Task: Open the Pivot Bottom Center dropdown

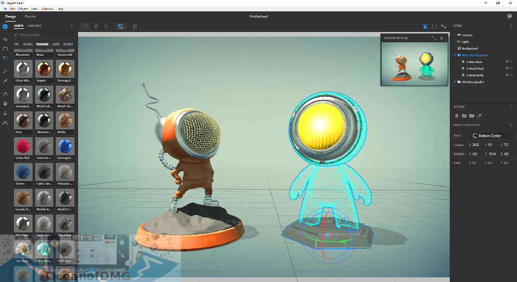Action: [x=492, y=136]
